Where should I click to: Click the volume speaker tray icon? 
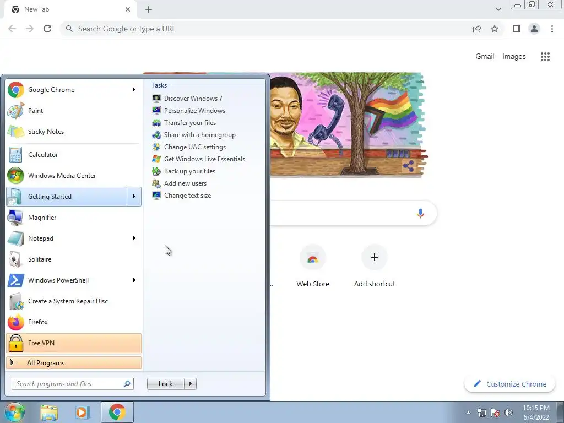pos(508,413)
